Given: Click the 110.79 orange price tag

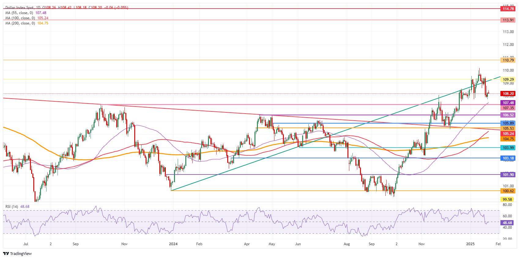Looking at the screenshot, I should pos(508,60).
